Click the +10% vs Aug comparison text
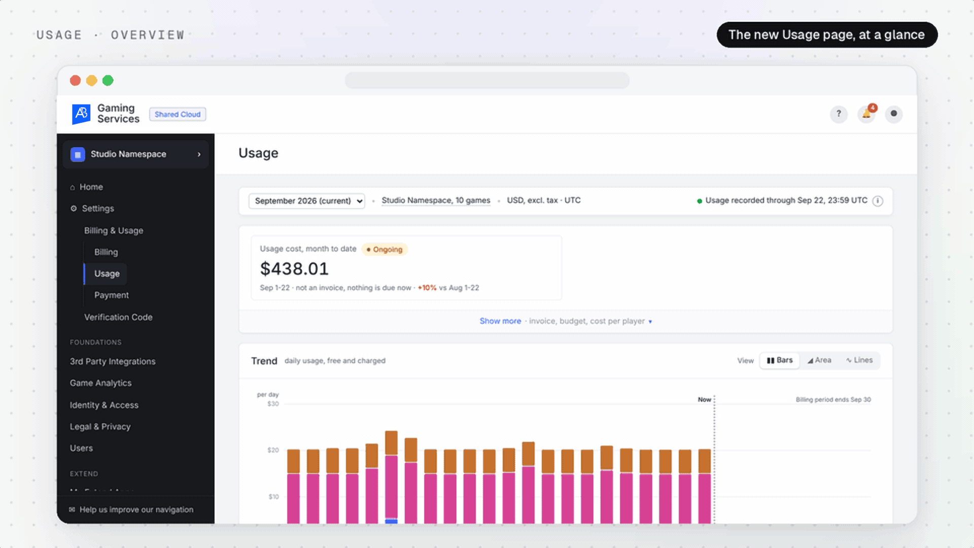 tap(448, 288)
